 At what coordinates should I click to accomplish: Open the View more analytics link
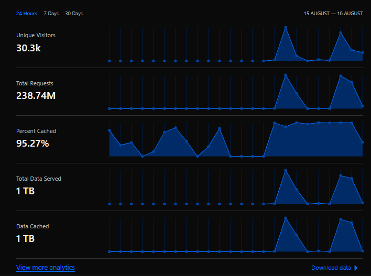[46, 268]
